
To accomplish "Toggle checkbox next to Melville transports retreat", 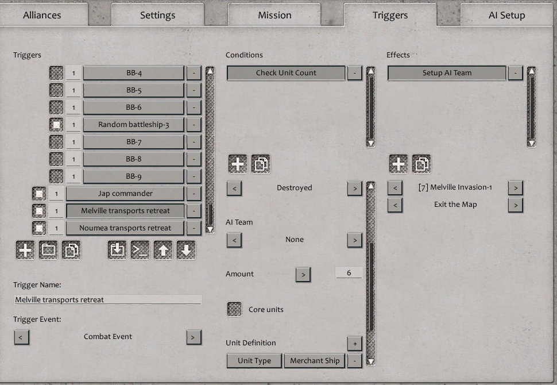I will pyautogui.click(x=39, y=211).
